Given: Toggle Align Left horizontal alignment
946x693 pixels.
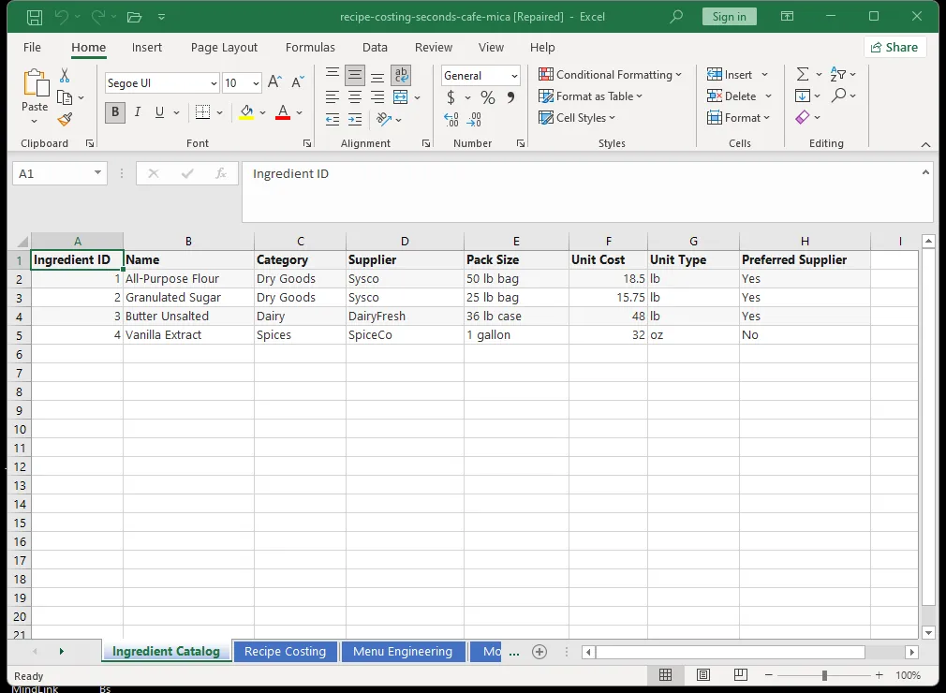Looking at the screenshot, I should [x=333, y=97].
